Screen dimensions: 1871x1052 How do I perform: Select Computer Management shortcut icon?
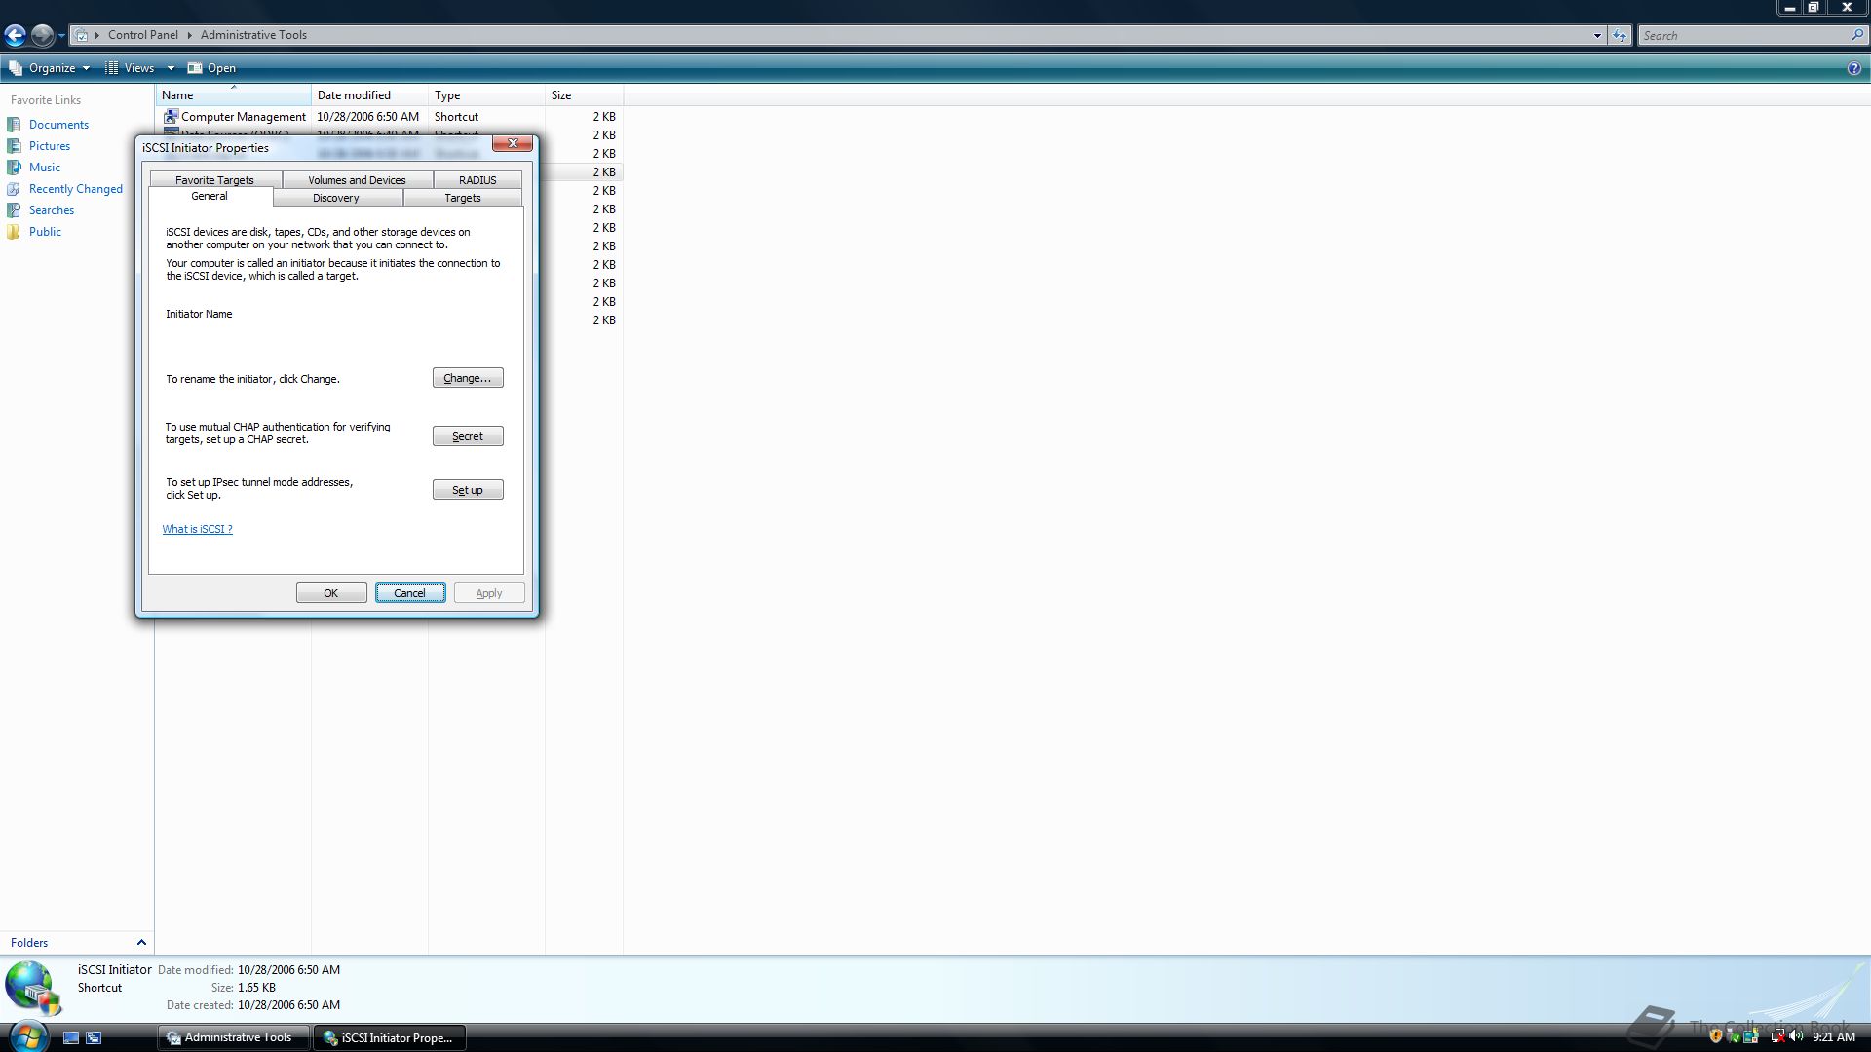coord(171,116)
